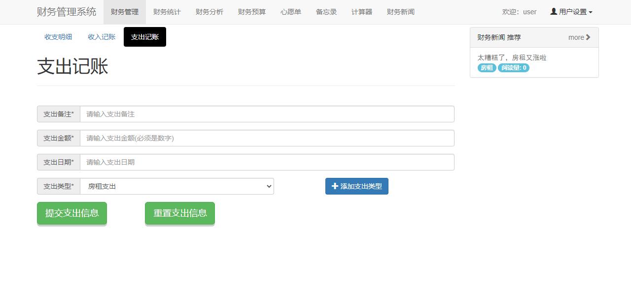Submit the form via 提交支出信息 button
631x283 pixels.
click(71, 213)
